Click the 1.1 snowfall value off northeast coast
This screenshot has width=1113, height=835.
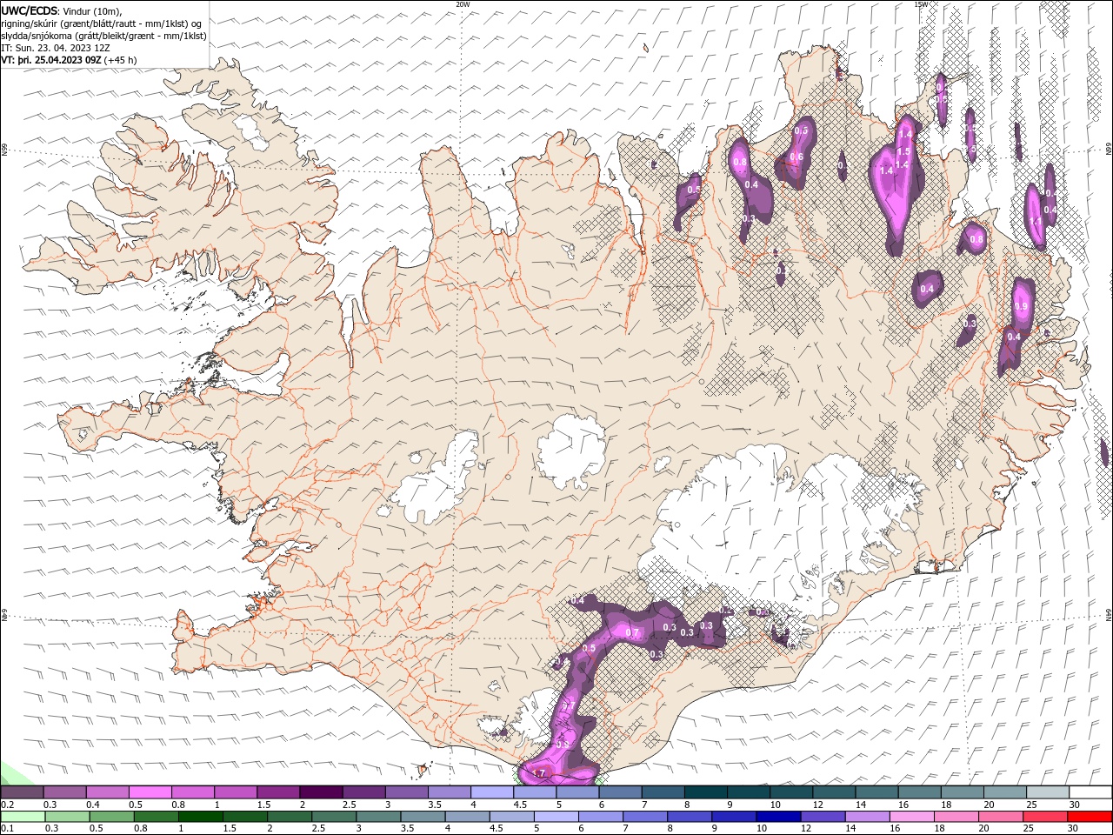tap(1036, 221)
